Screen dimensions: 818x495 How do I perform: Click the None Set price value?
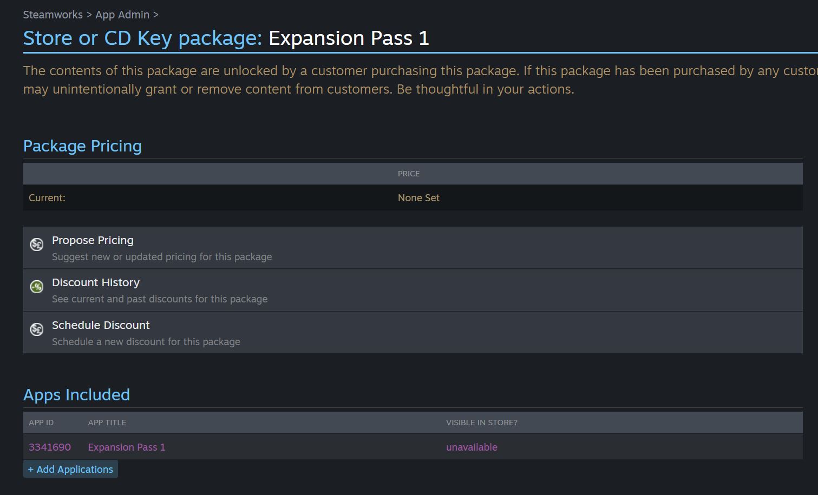coord(418,197)
